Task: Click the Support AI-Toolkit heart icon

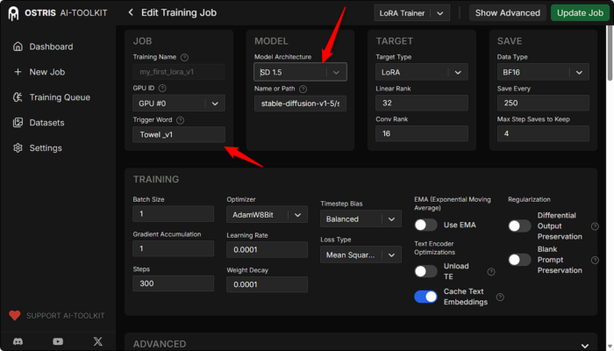Action: [x=14, y=315]
